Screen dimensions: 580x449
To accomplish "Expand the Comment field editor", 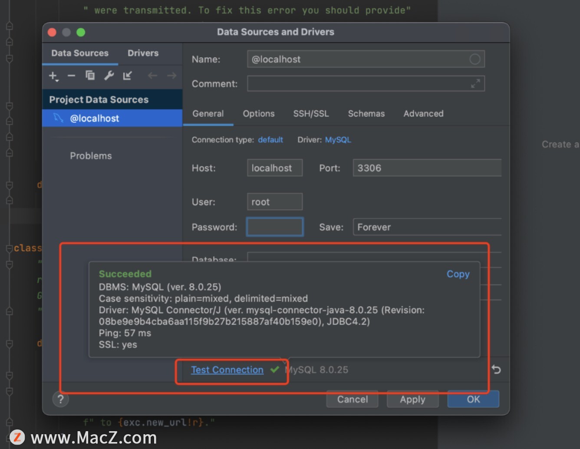I will coord(475,83).
